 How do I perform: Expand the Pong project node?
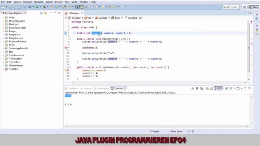tap(3, 45)
